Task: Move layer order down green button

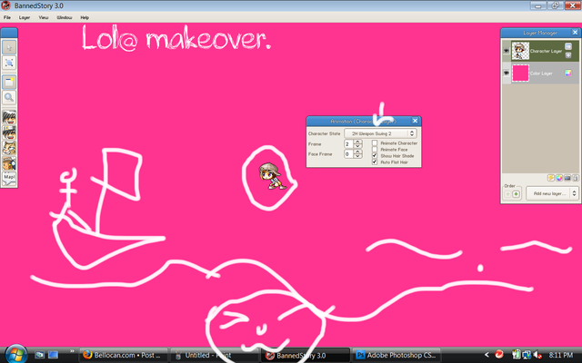Action: [x=516, y=193]
